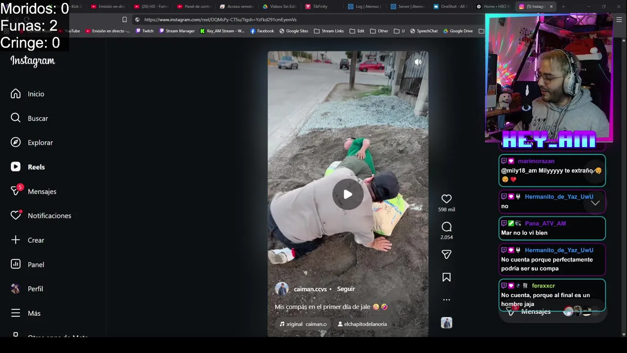Click 598 mil likes count
Viewport: 627px width, 353px height.
click(x=446, y=209)
